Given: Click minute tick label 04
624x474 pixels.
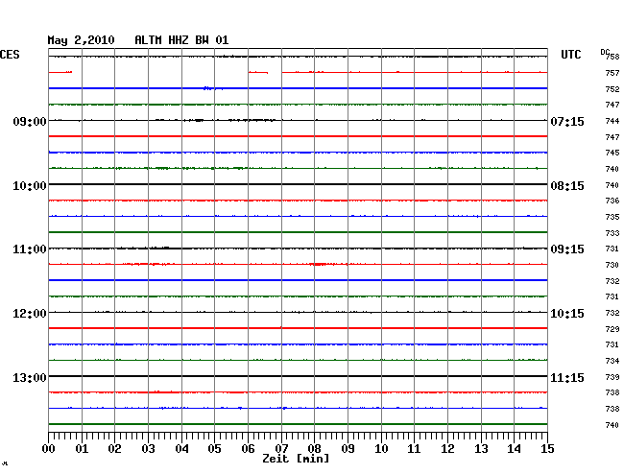Looking at the screenshot, I should pos(181,449).
